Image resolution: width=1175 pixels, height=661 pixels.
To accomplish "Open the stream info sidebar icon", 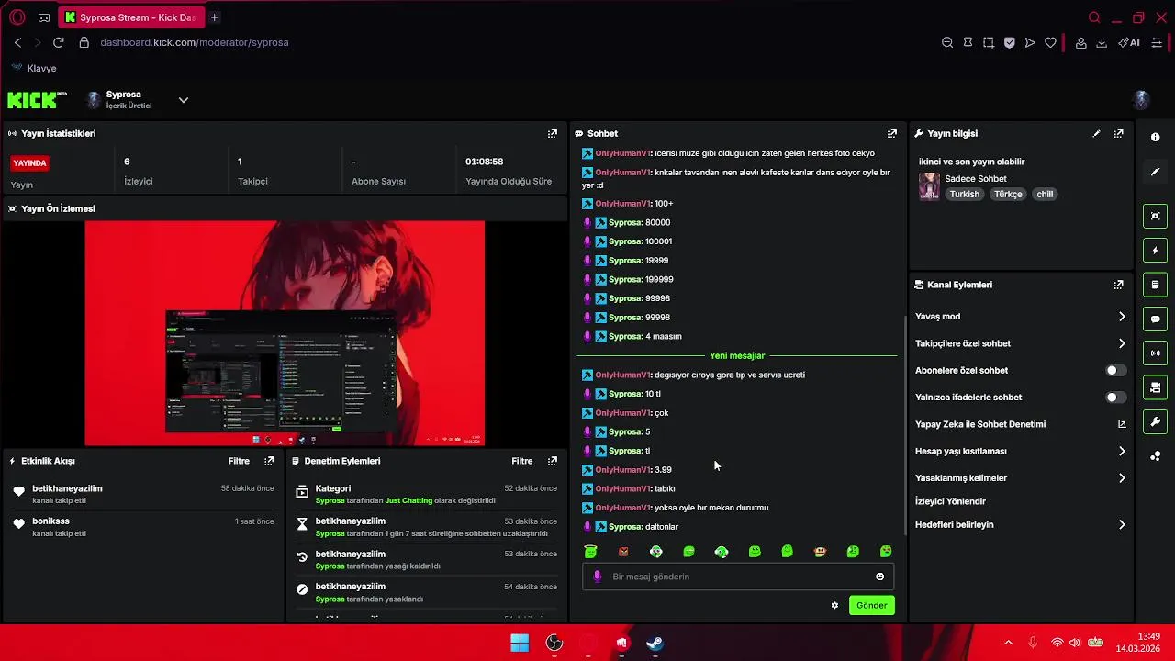I will (x=1155, y=137).
